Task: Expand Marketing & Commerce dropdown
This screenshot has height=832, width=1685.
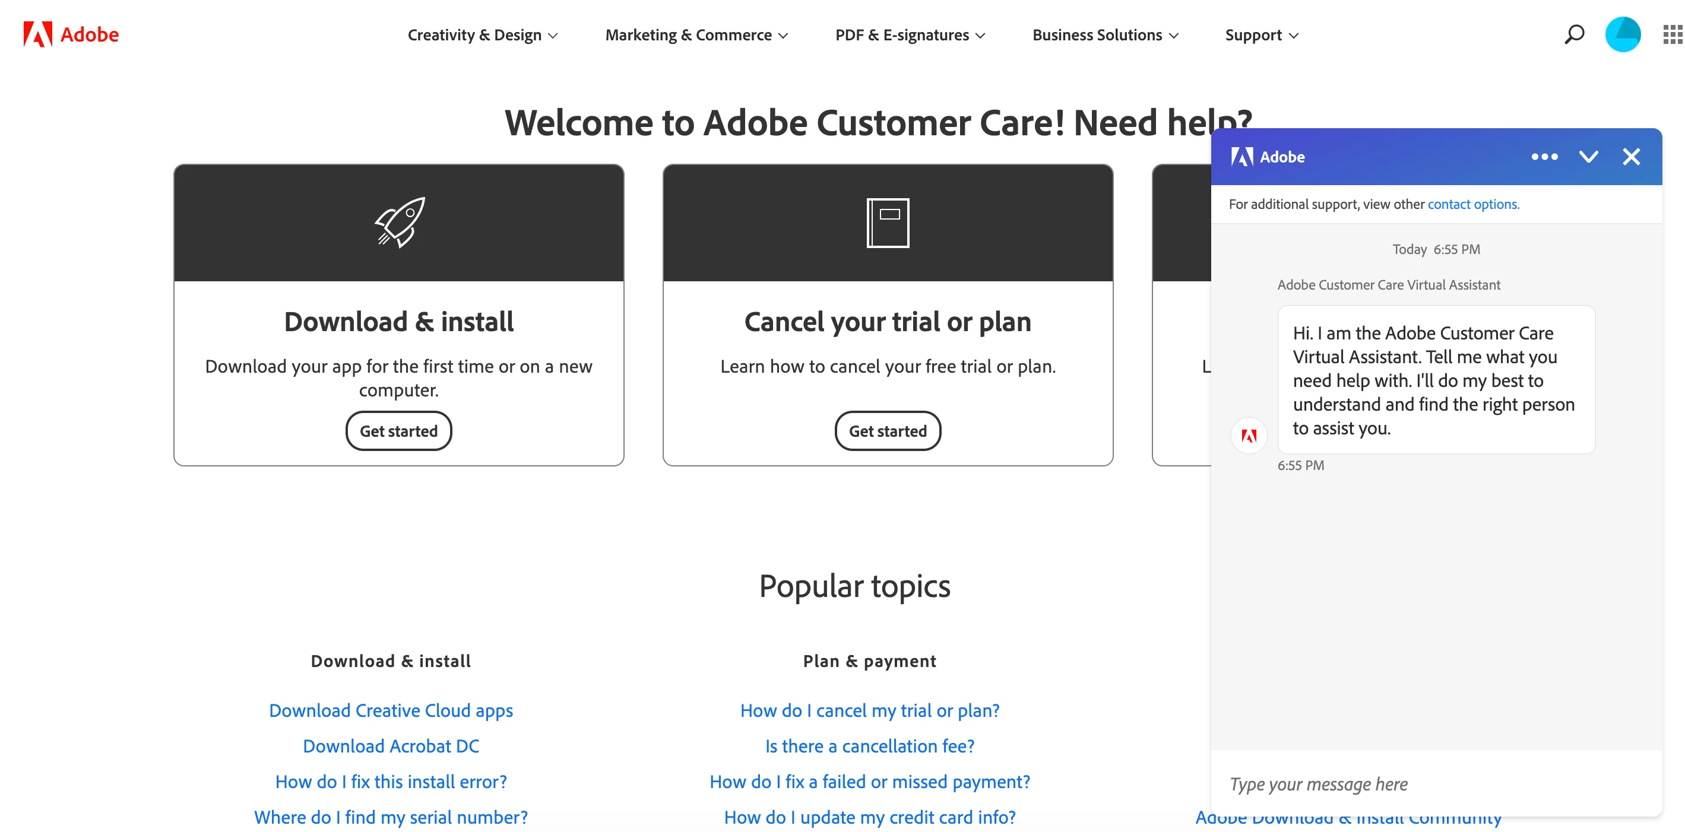Action: (x=696, y=35)
